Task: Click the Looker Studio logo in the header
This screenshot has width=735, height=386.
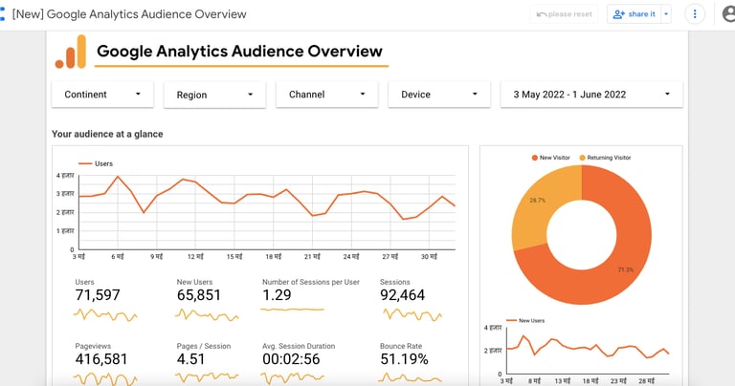Action: pos(2,14)
